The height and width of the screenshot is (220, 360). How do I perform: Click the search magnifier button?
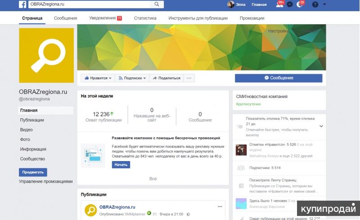157,4
